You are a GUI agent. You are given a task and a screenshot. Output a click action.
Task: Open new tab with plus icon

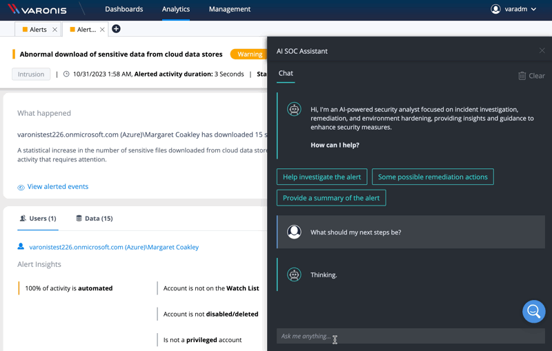116,29
